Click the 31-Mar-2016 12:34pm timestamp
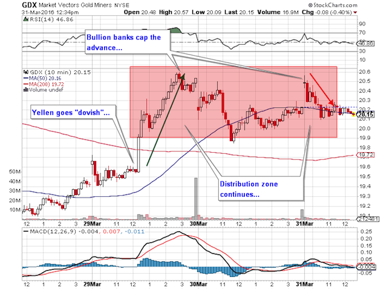 [50, 12]
